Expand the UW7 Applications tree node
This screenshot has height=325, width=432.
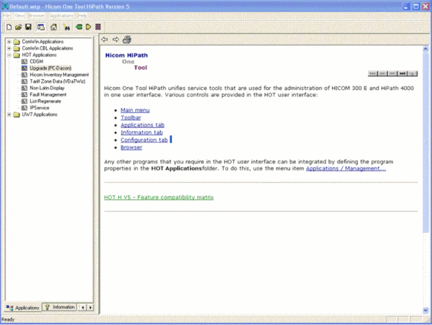(x=9, y=114)
